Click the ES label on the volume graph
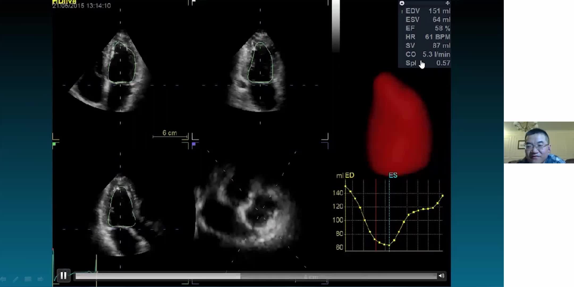574x287 pixels. click(x=393, y=175)
